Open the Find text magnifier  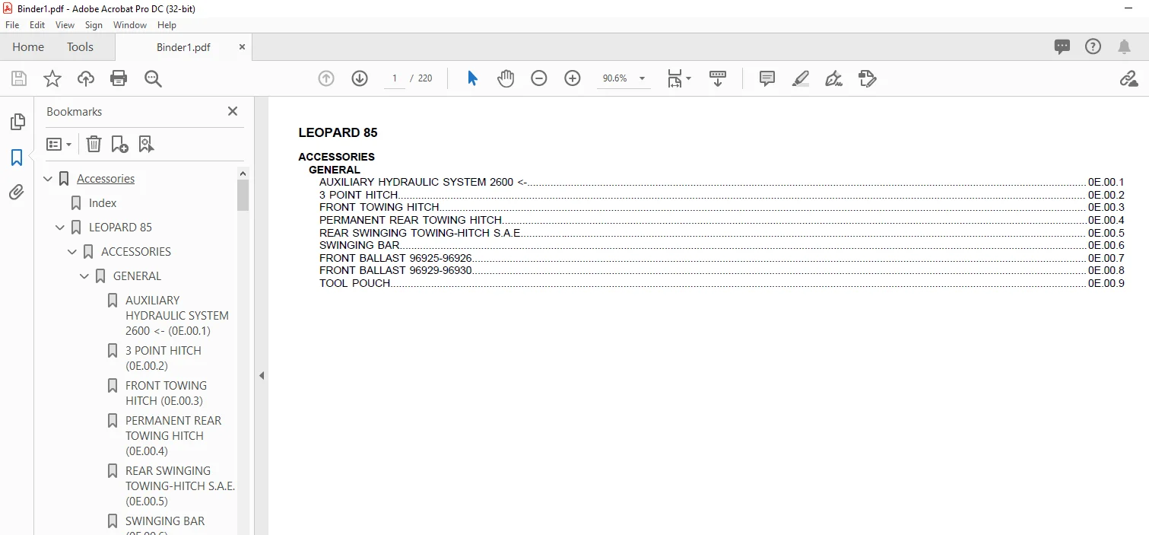click(154, 78)
